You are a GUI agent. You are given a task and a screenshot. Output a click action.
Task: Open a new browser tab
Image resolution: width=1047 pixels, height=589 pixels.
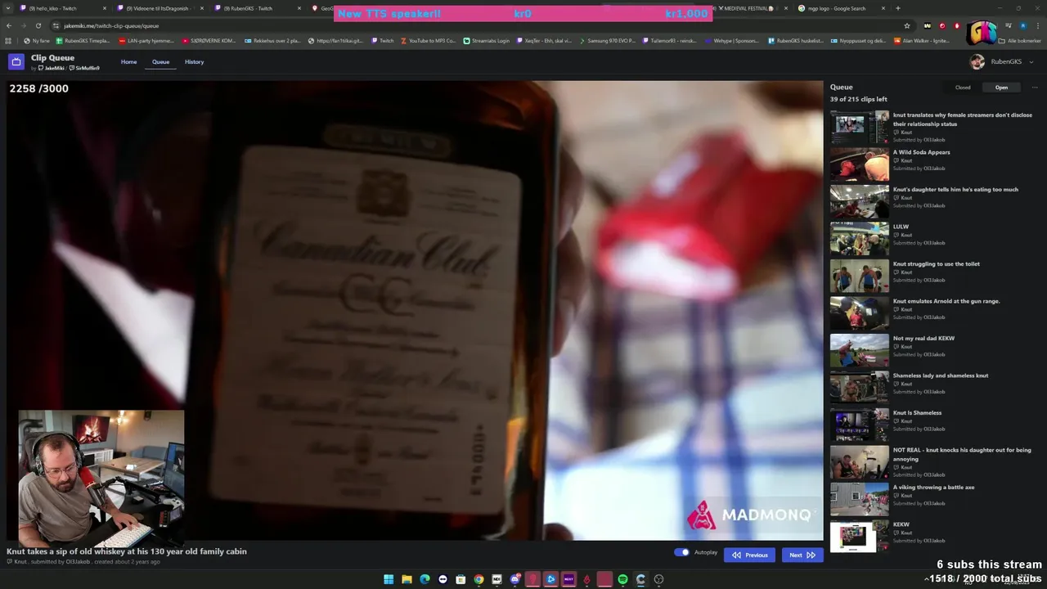pyautogui.click(x=898, y=8)
